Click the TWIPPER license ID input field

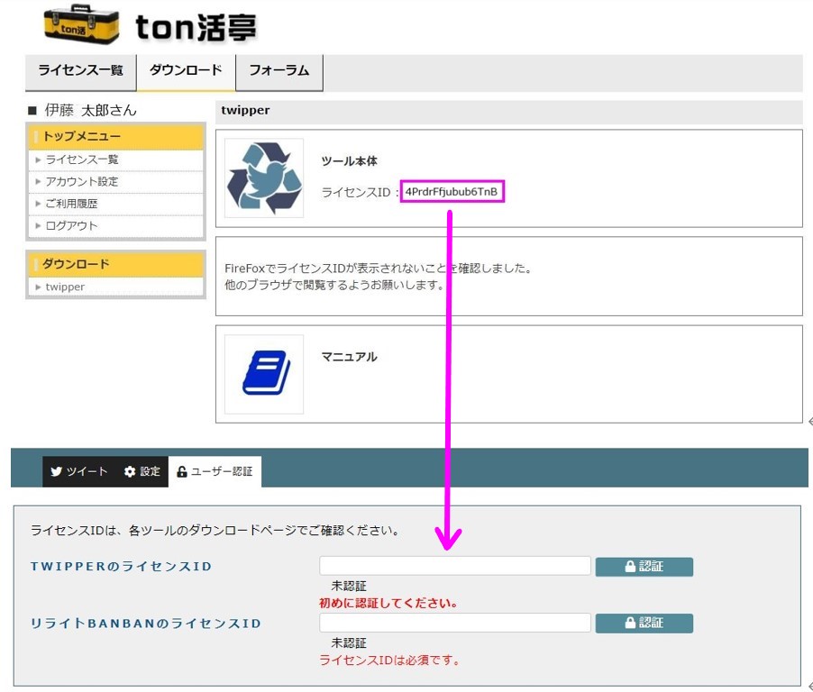pyautogui.click(x=454, y=566)
